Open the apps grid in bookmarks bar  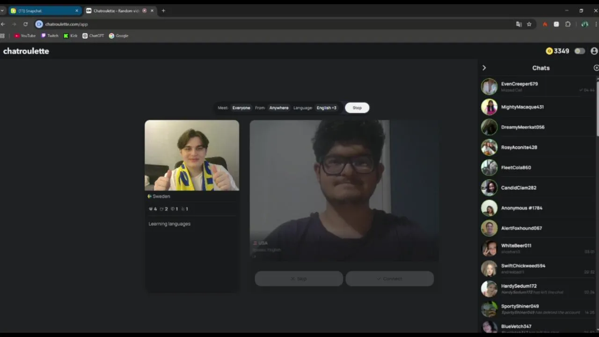(2, 36)
